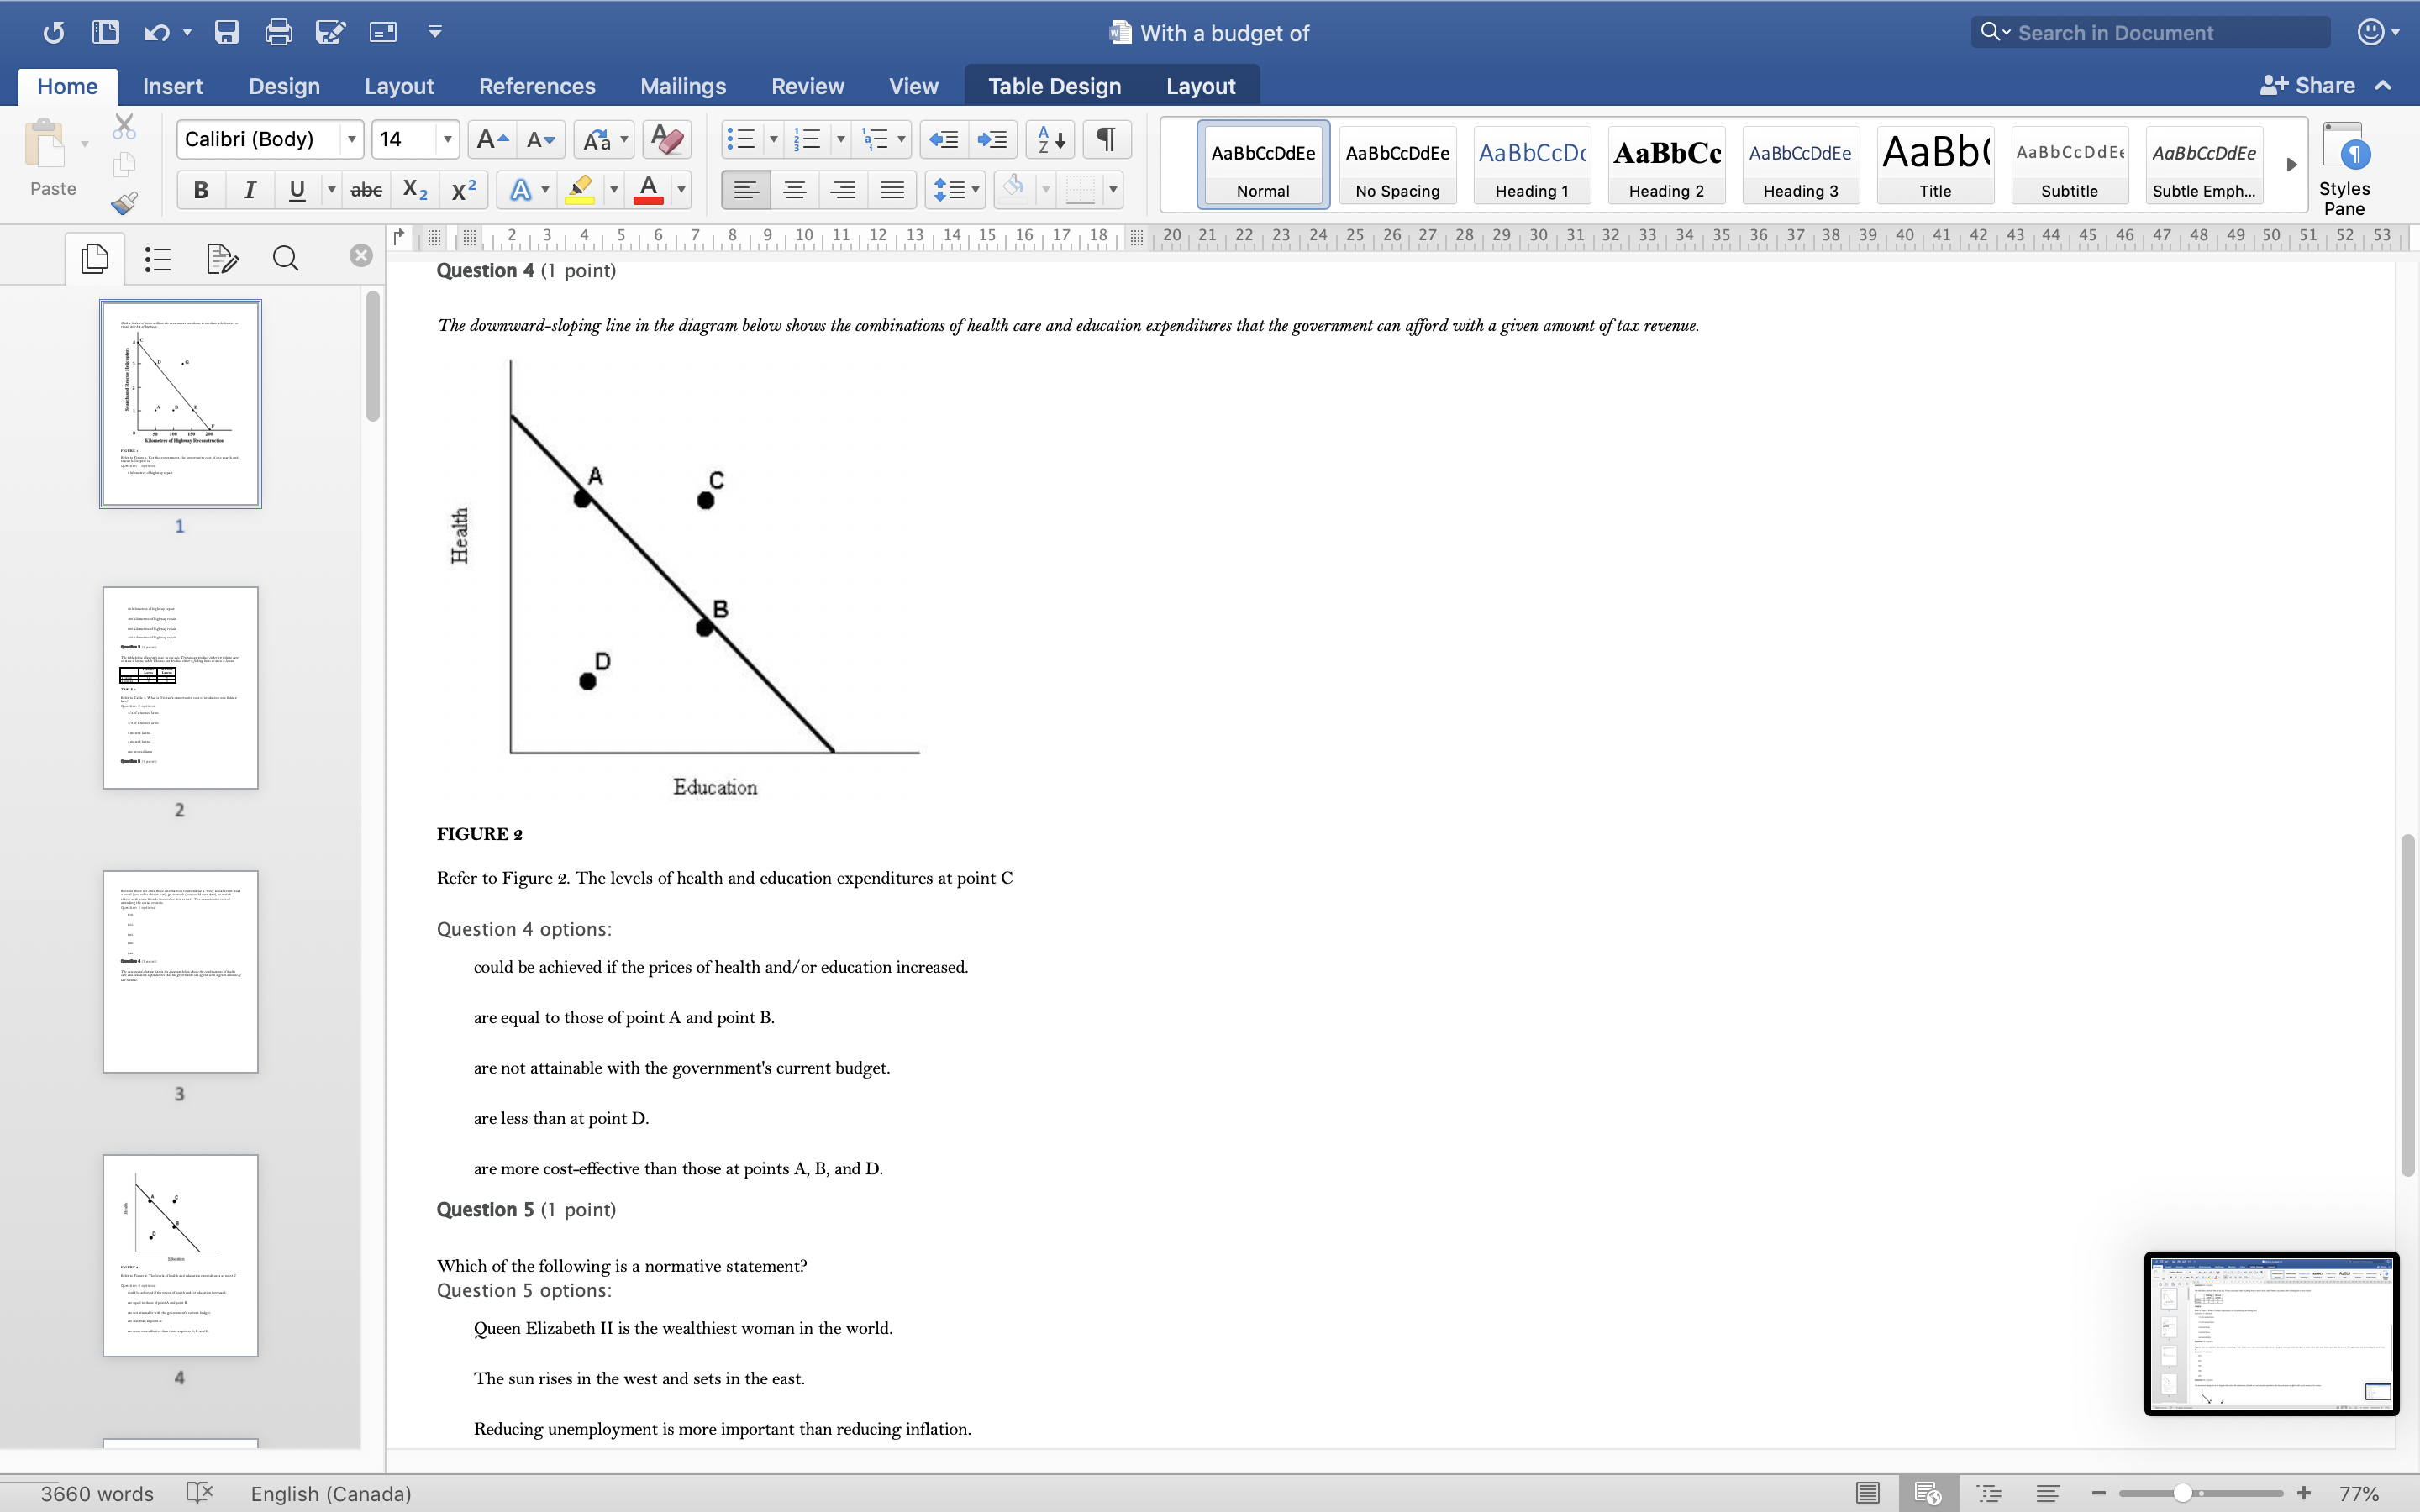2420x1512 pixels.
Task: Click the Increase Indent icon
Action: click(992, 139)
